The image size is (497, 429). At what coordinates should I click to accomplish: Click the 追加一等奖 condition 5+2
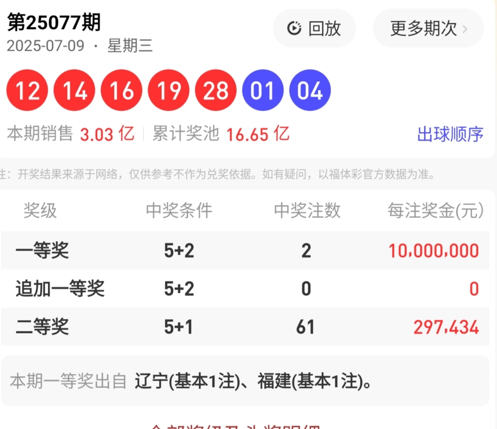179,288
